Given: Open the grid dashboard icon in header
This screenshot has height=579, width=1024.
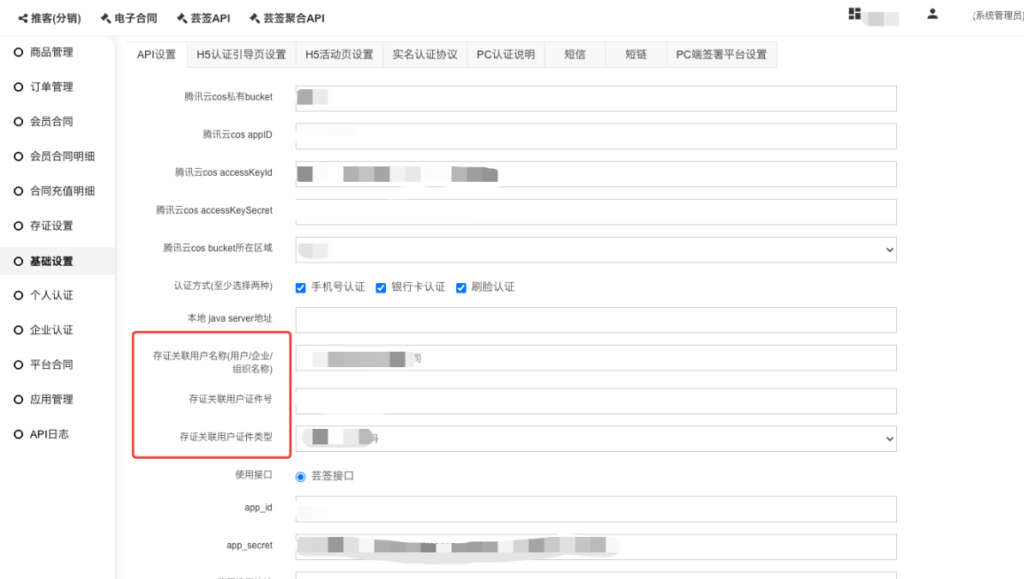Looking at the screenshot, I should pos(854,14).
